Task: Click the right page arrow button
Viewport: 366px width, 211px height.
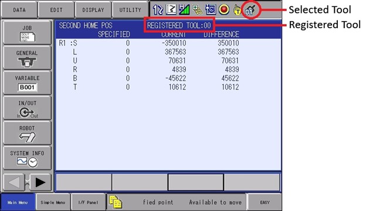Action: point(40,182)
